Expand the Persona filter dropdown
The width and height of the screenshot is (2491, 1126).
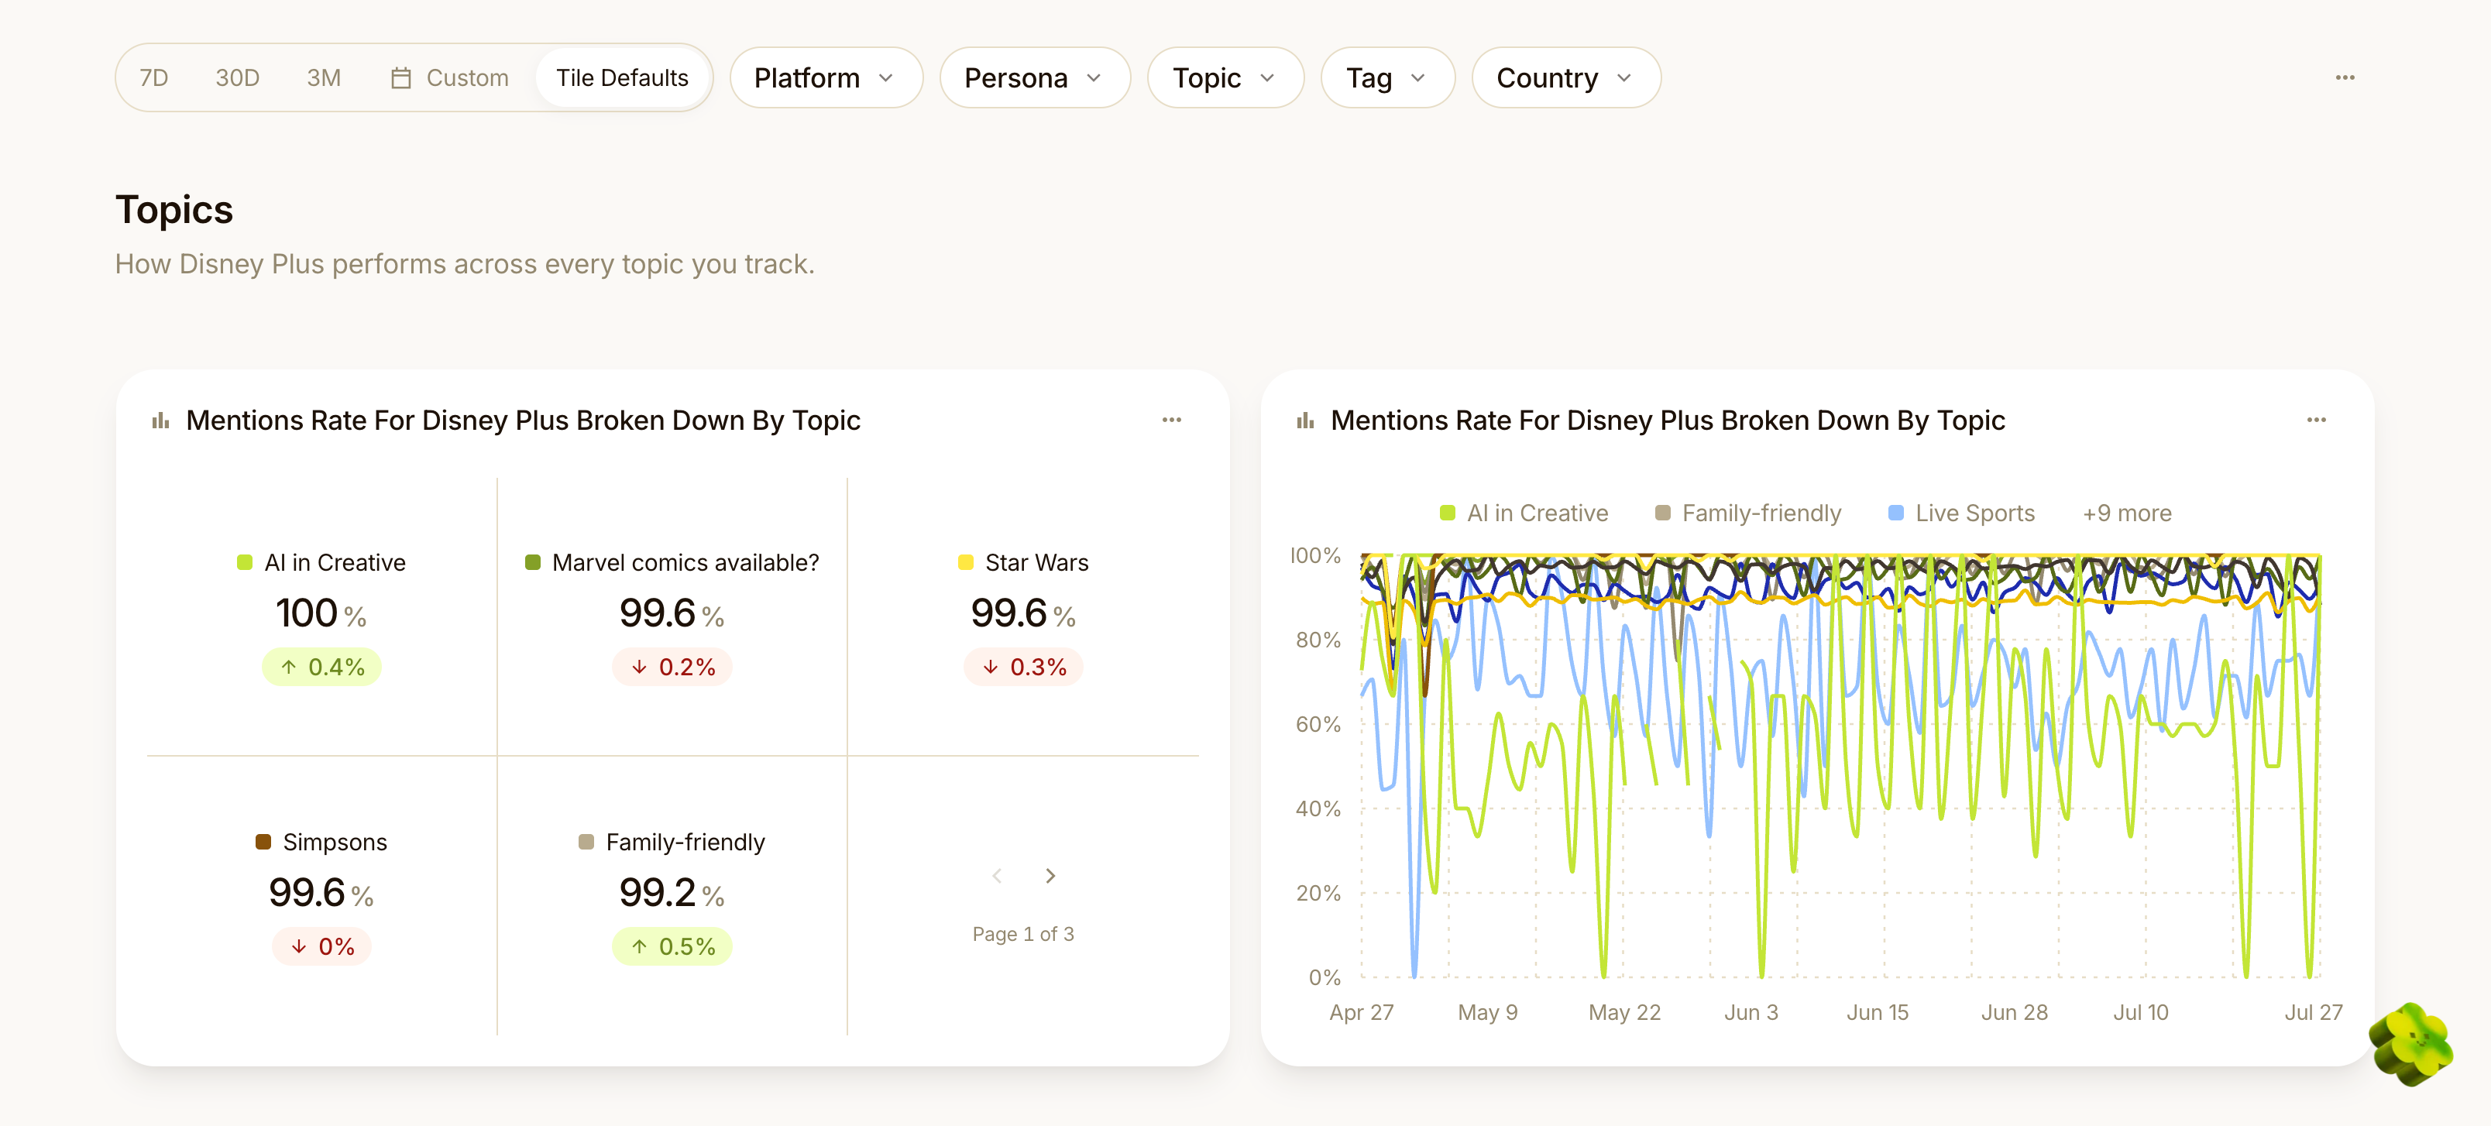tap(1034, 77)
